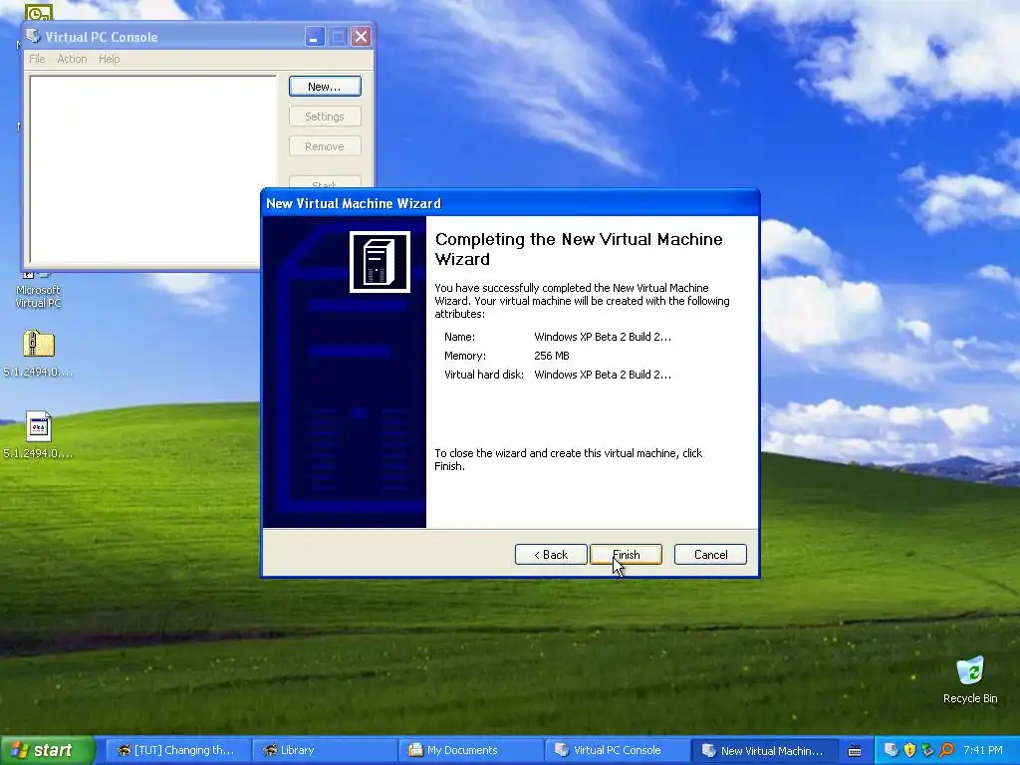Click the server computer wizard icon

(380, 262)
